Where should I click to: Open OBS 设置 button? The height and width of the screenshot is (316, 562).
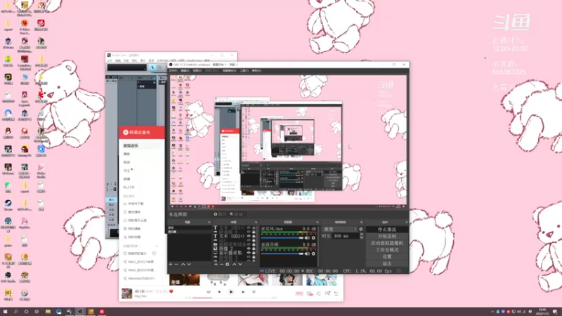pyautogui.click(x=387, y=257)
